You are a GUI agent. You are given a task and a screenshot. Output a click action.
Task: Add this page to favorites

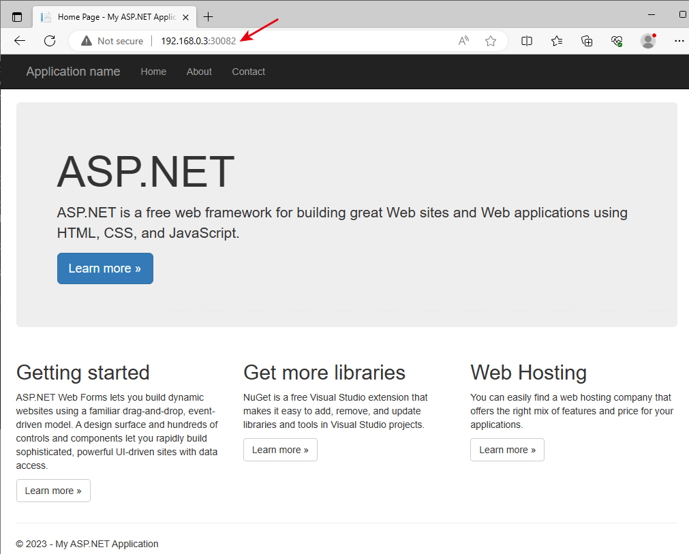(x=491, y=41)
